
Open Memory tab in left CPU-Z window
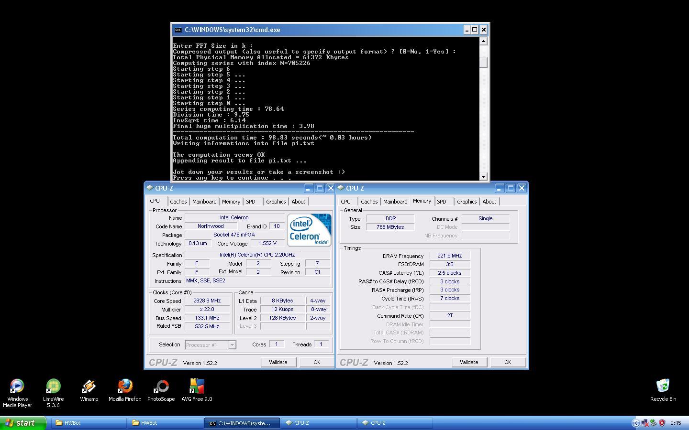tap(231, 202)
